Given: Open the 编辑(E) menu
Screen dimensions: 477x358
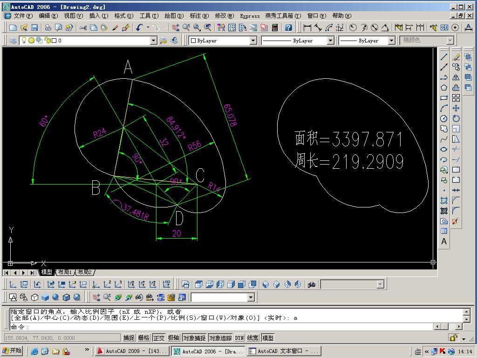Looking at the screenshot, I should pyautogui.click(x=48, y=16).
